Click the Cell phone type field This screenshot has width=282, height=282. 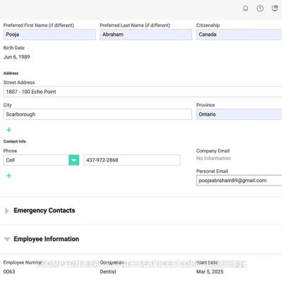coord(36,160)
